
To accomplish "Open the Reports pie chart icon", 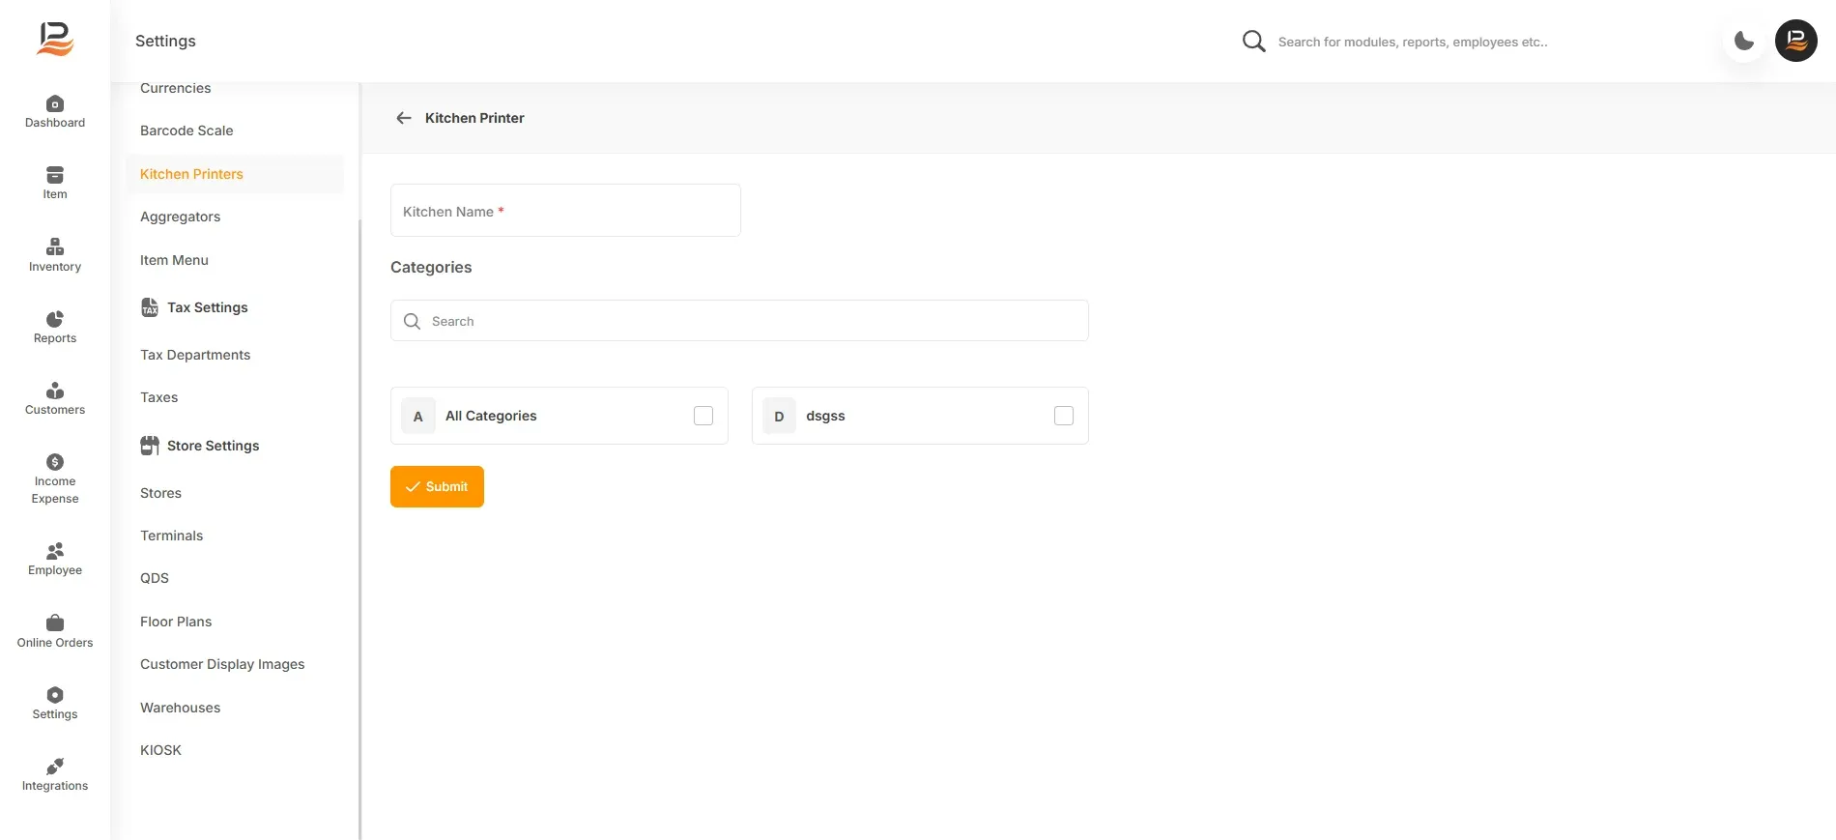I will point(55,319).
